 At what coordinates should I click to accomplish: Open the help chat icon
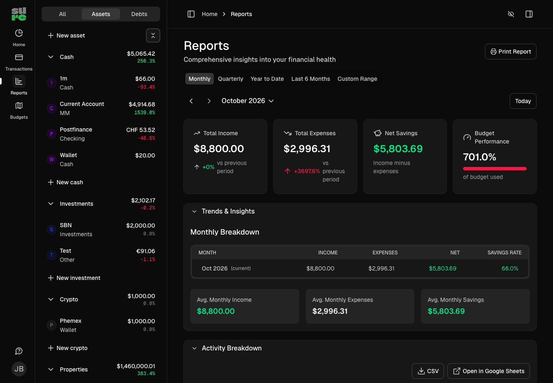pos(19,351)
